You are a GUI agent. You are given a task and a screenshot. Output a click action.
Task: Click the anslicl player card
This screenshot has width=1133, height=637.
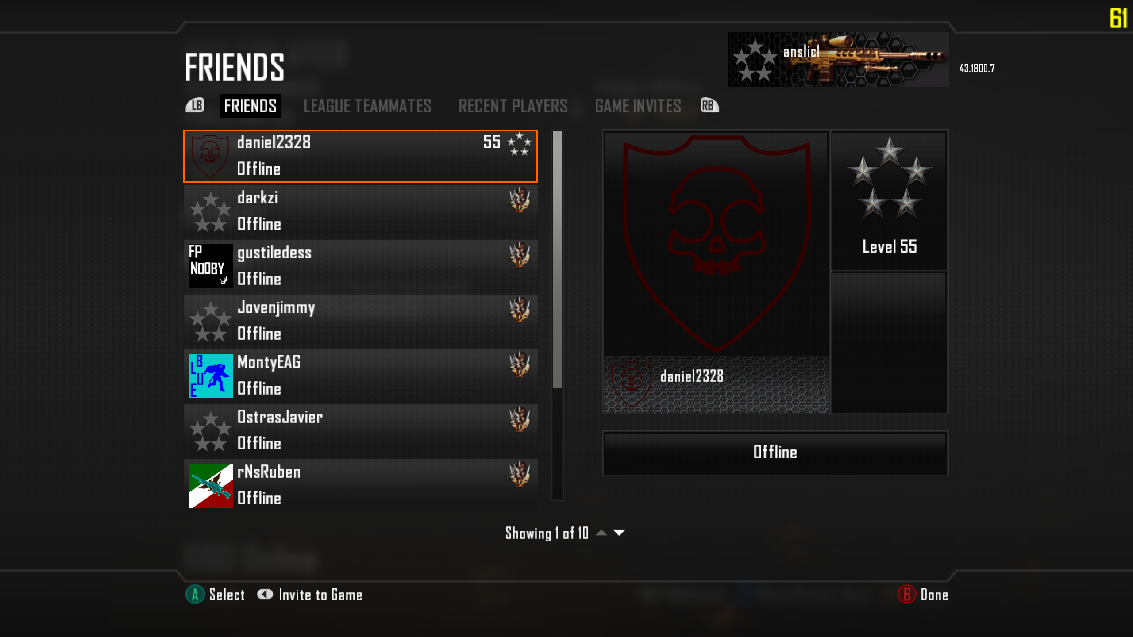(x=838, y=59)
